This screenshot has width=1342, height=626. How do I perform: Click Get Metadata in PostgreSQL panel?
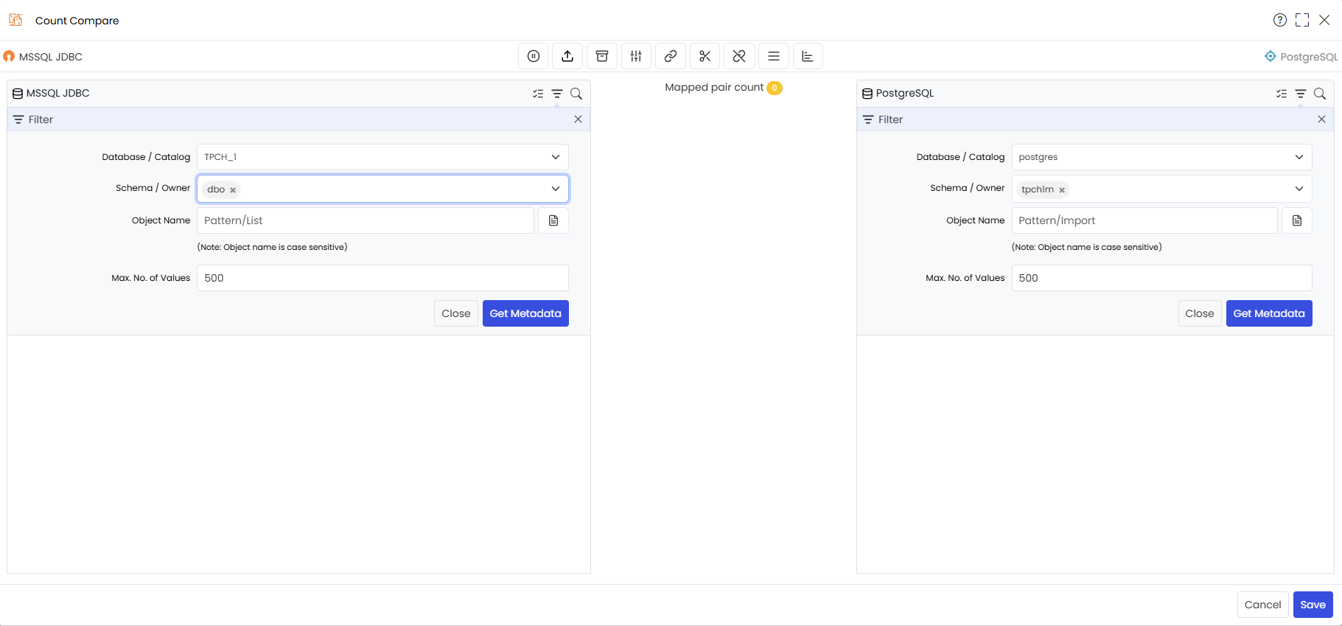[x=1269, y=313]
